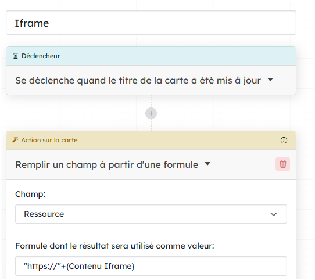
Task: Click the 'Action sur la carte' label text
Action: [49, 140]
